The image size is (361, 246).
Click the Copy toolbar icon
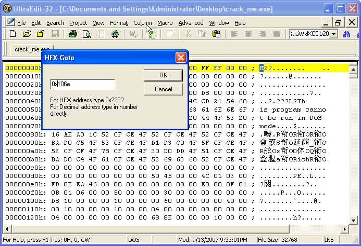point(202,34)
